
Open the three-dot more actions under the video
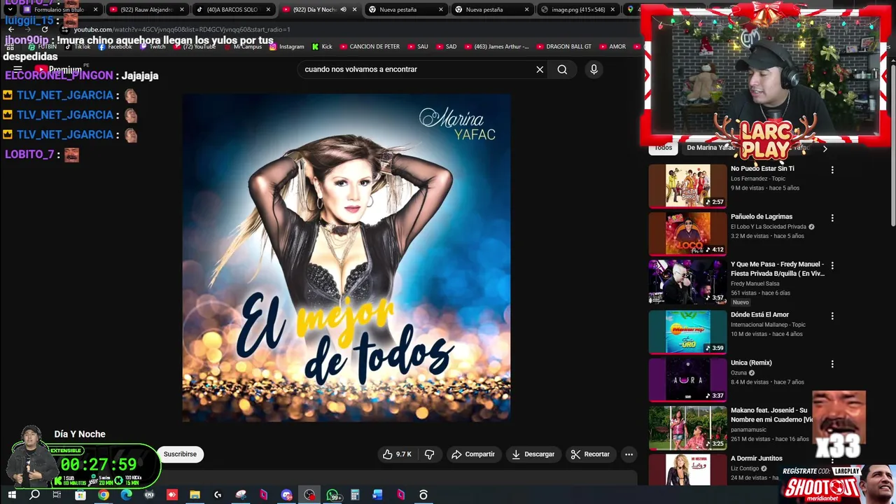[x=629, y=454]
